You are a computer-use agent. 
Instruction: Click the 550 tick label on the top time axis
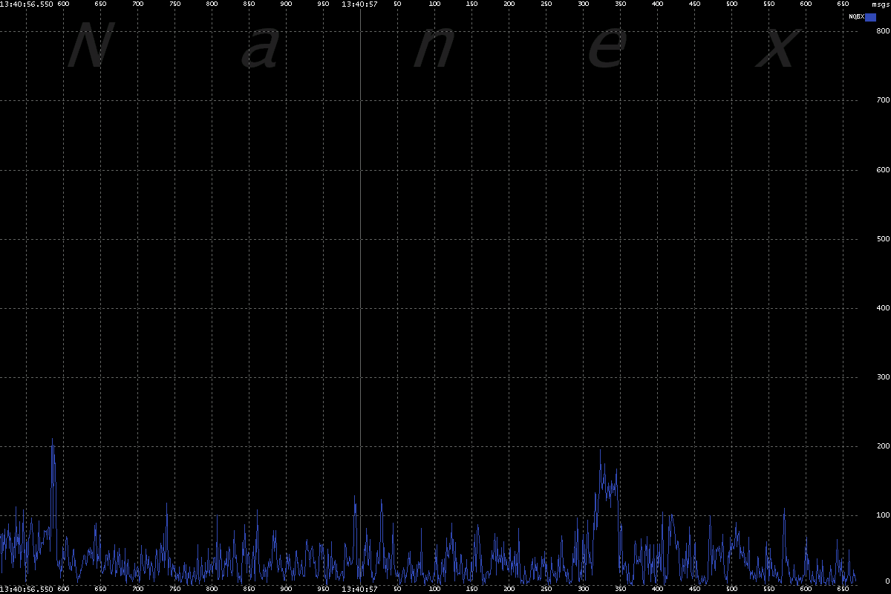(x=768, y=4)
